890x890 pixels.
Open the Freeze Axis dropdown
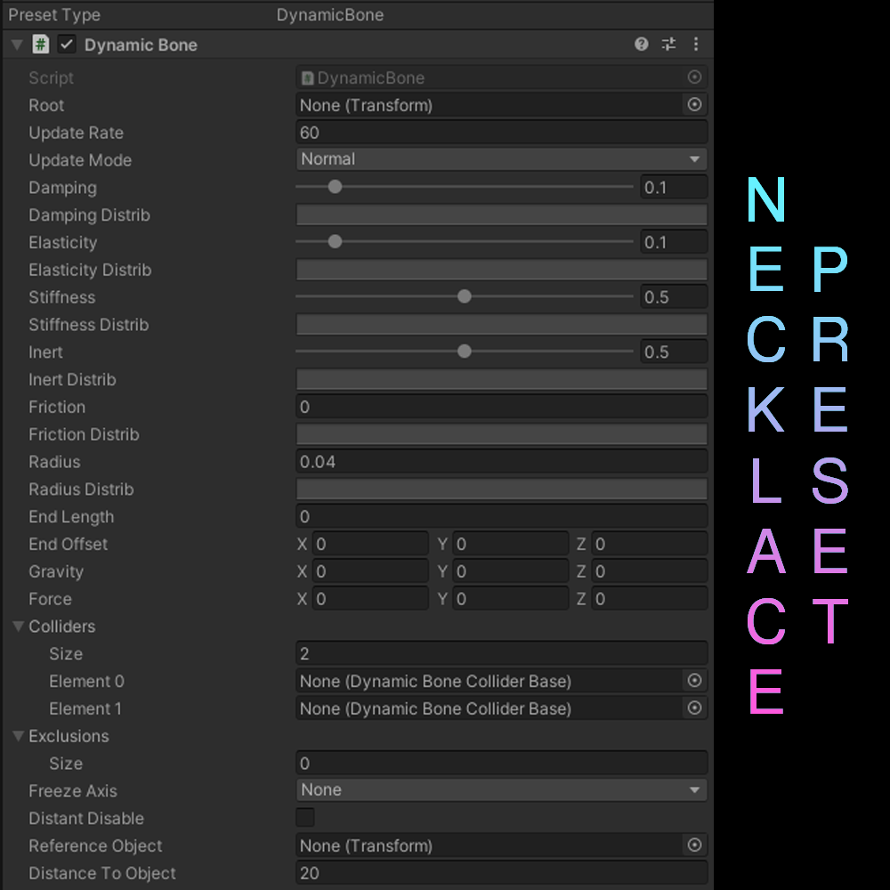point(501,789)
